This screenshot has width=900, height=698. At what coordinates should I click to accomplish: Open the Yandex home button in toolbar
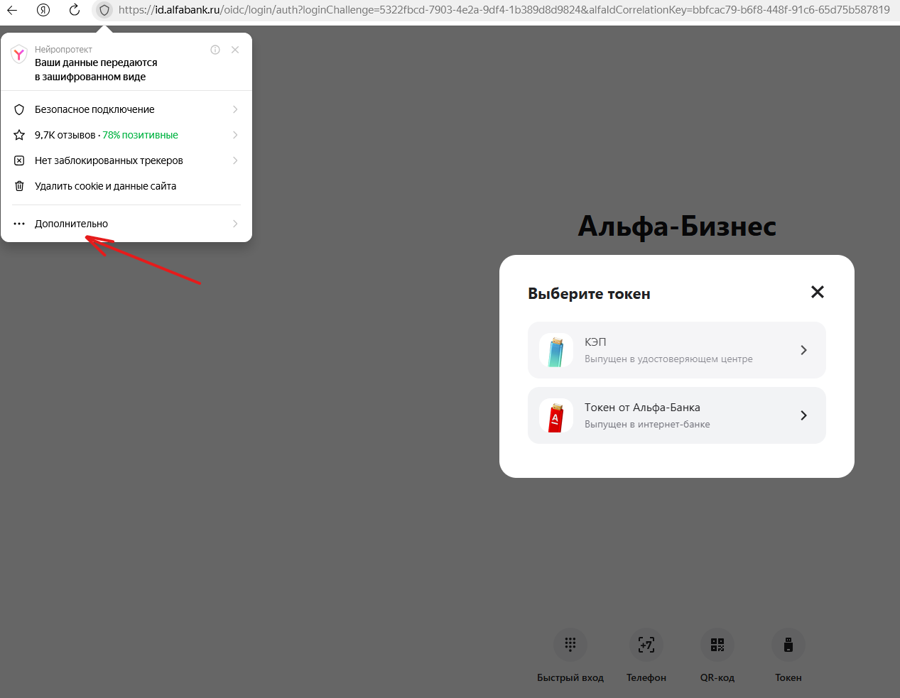tap(43, 10)
